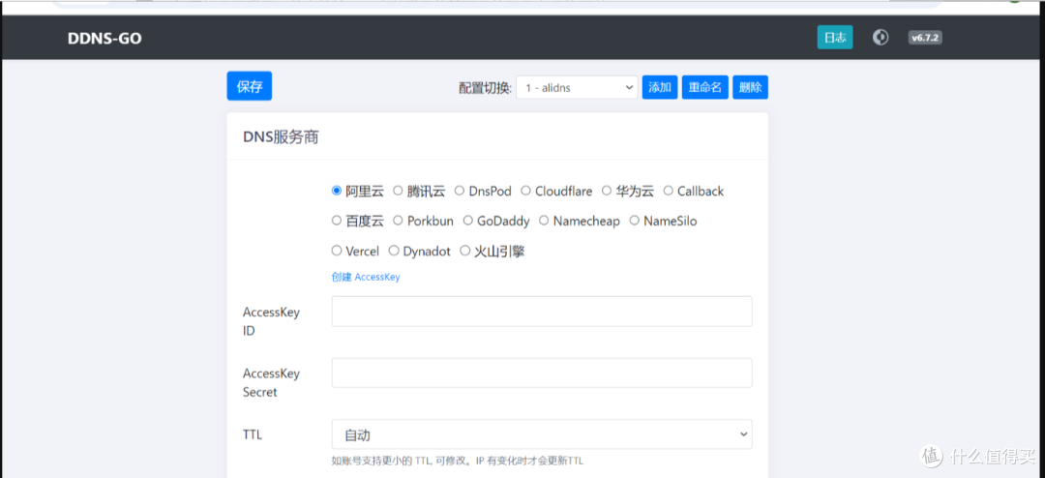This screenshot has width=1045, height=478.
Task: Click the DDNS-GO brand title
Action: [x=104, y=39]
